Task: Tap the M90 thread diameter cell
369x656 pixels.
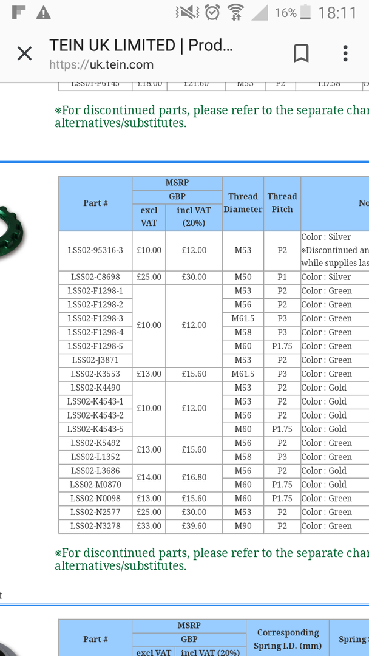Action: point(243,526)
